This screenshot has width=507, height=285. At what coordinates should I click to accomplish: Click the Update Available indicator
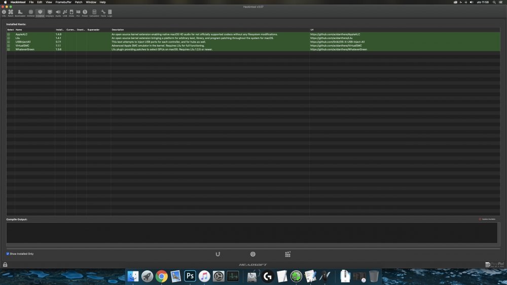click(487, 219)
